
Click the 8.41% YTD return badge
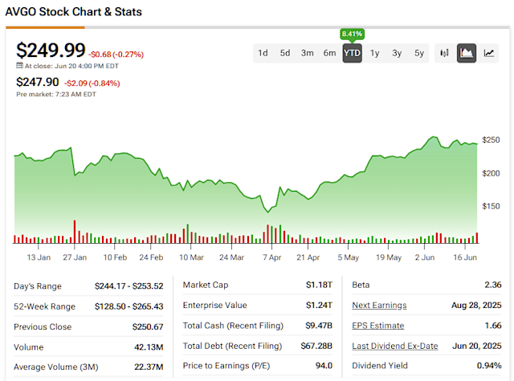[352, 34]
